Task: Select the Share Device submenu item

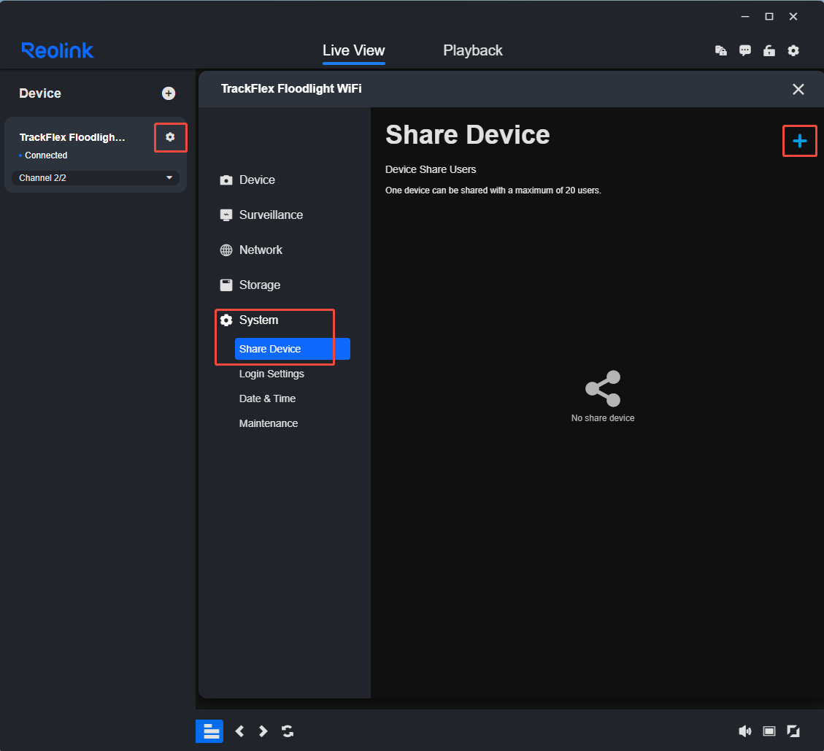Action: 292,349
